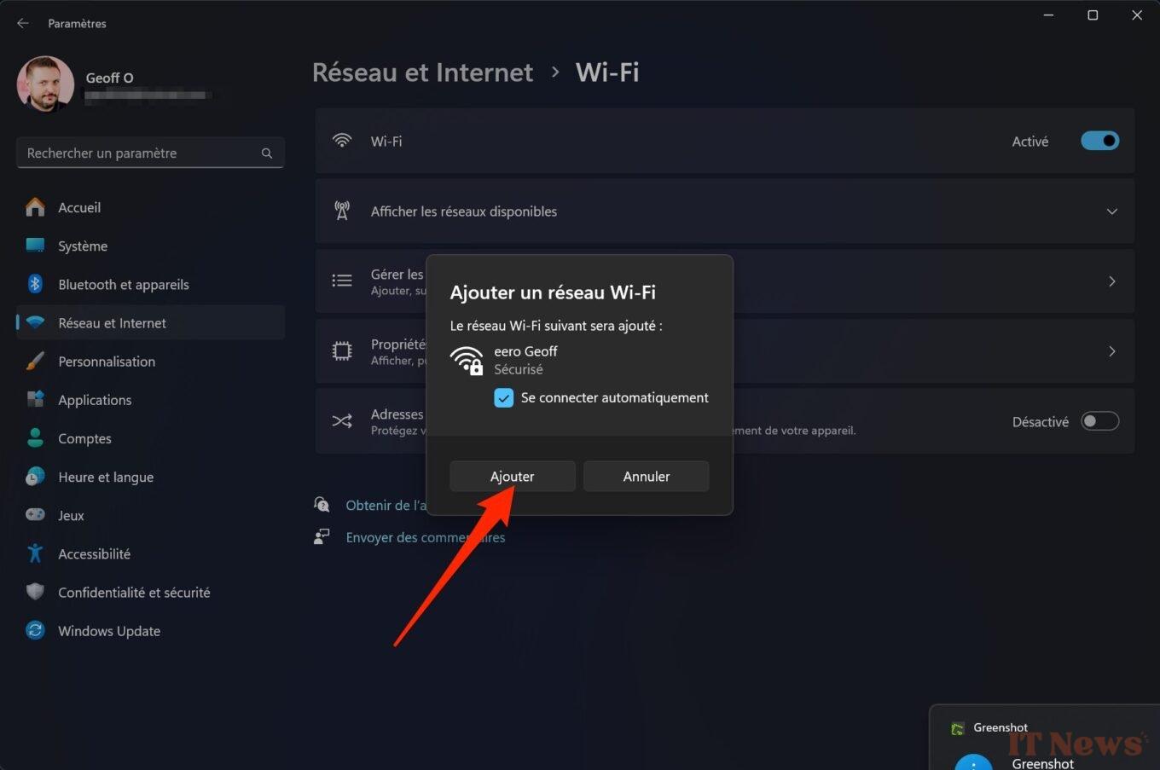Open Geoff O profile picture
Screen dimensions: 1160x770
[45, 84]
